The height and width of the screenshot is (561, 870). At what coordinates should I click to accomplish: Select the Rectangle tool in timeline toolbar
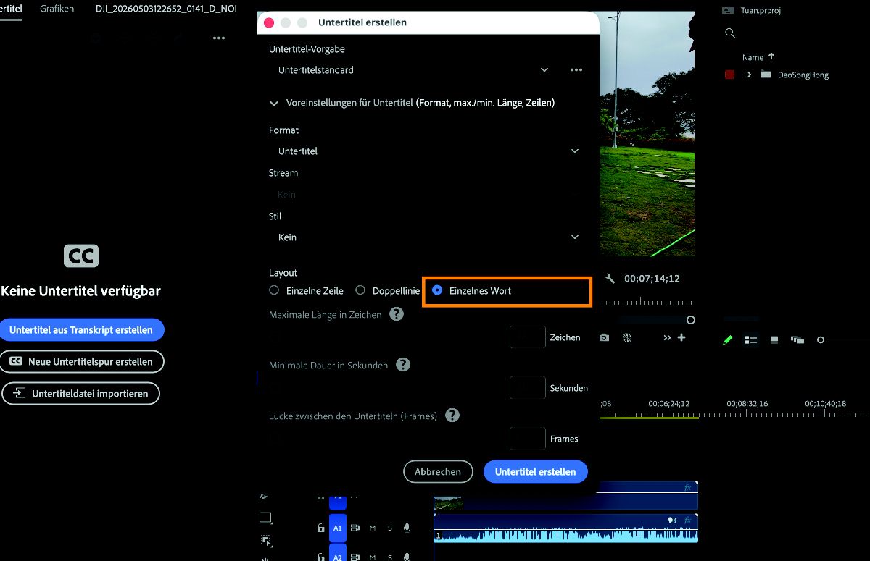[x=265, y=518]
